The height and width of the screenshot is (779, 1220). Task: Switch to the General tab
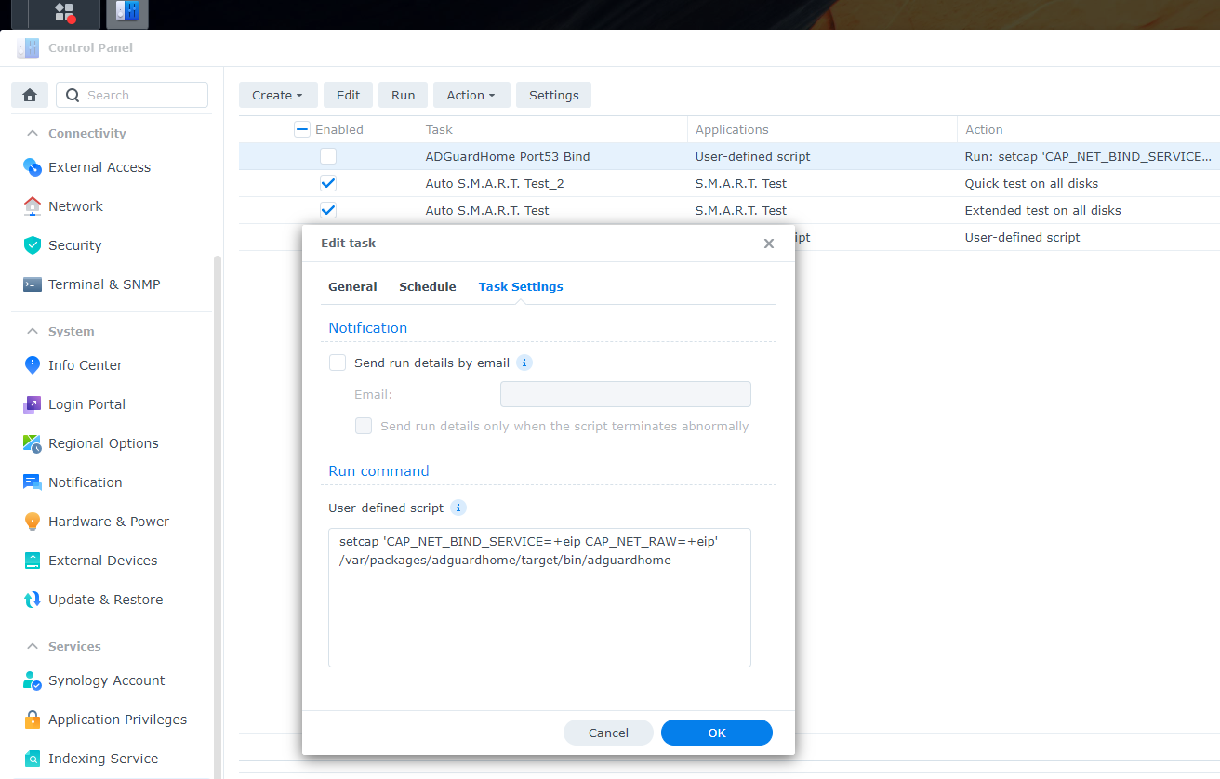pyautogui.click(x=352, y=286)
